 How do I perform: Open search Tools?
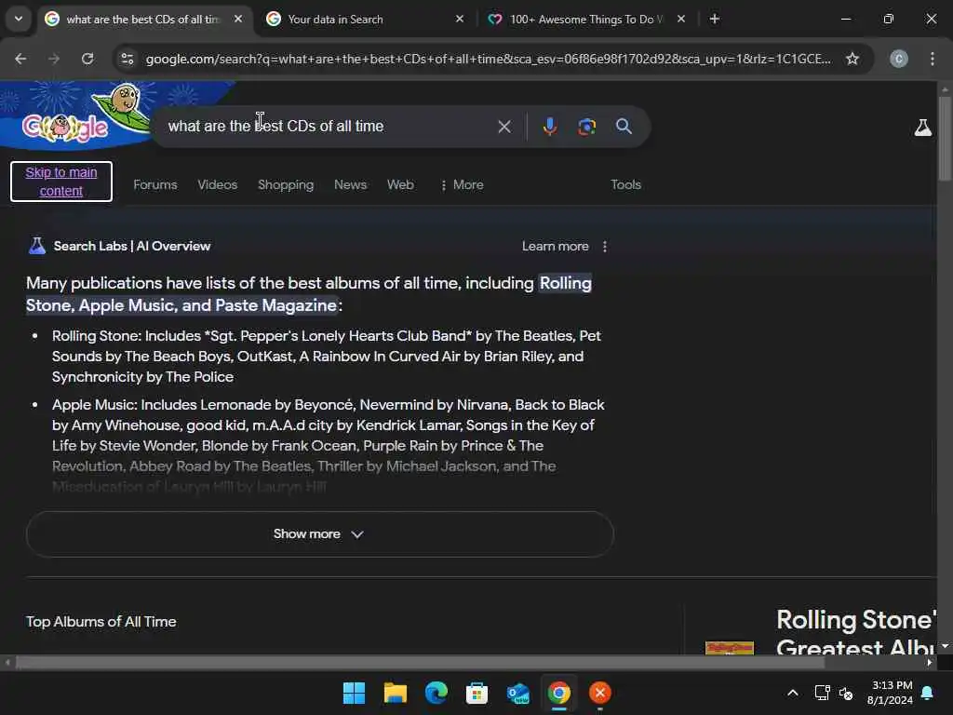point(625,185)
